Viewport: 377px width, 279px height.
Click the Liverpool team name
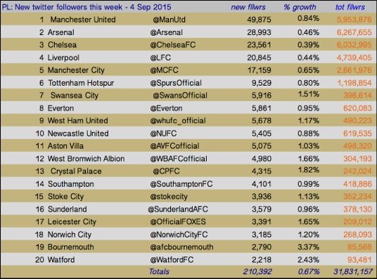pyautogui.click(x=63, y=58)
